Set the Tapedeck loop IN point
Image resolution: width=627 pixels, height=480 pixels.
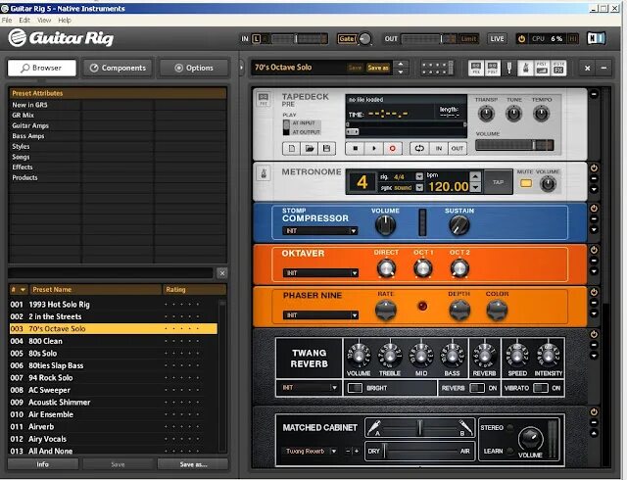point(439,148)
